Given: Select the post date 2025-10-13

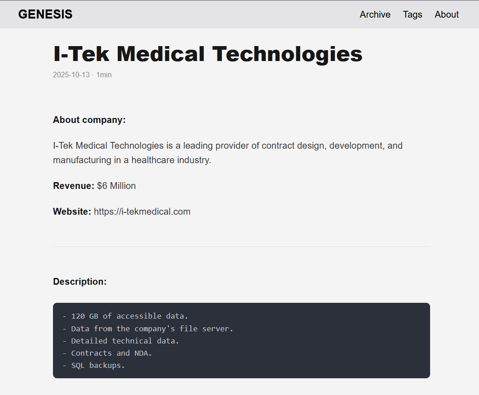Looking at the screenshot, I should click(x=71, y=75).
